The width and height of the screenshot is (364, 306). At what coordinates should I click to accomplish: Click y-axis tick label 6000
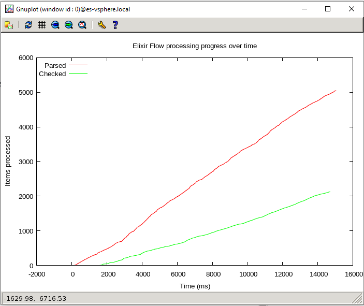(x=26, y=58)
